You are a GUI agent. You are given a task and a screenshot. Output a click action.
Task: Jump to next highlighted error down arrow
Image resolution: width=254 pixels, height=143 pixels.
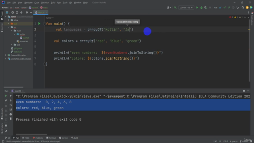(x=248, y=17)
